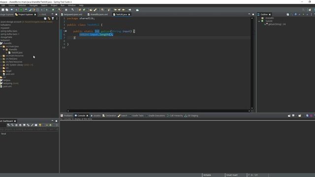Screen dimensions: 315x177
Task: Select the kafkademo project
Action: point(5,25)
